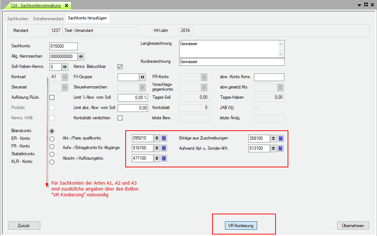Open tab list dropdown arrow at top right
The height and width of the screenshot is (236, 377).
pos(359,5)
